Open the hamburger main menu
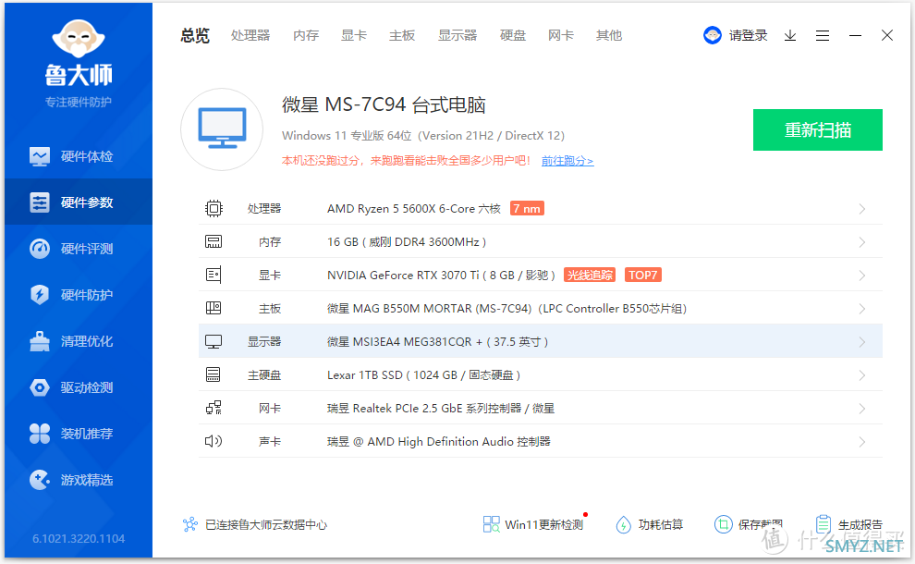This screenshot has height=564, width=915. pos(823,36)
